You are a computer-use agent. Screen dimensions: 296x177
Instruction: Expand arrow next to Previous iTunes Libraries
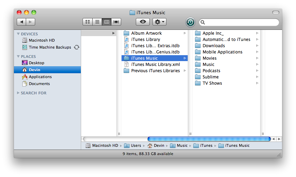point(185,71)
